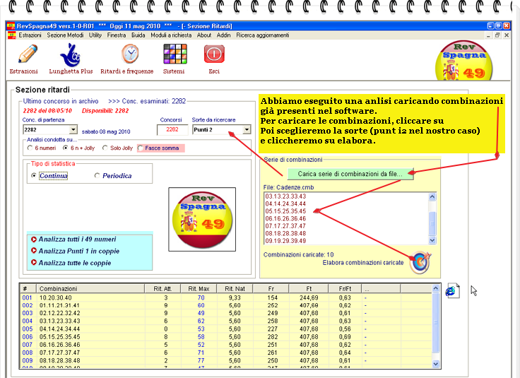This screenshot has height=378, width=520.
Task: Expand the Sorte da ricercare dropdown arrow
Action: coord(247,129)
